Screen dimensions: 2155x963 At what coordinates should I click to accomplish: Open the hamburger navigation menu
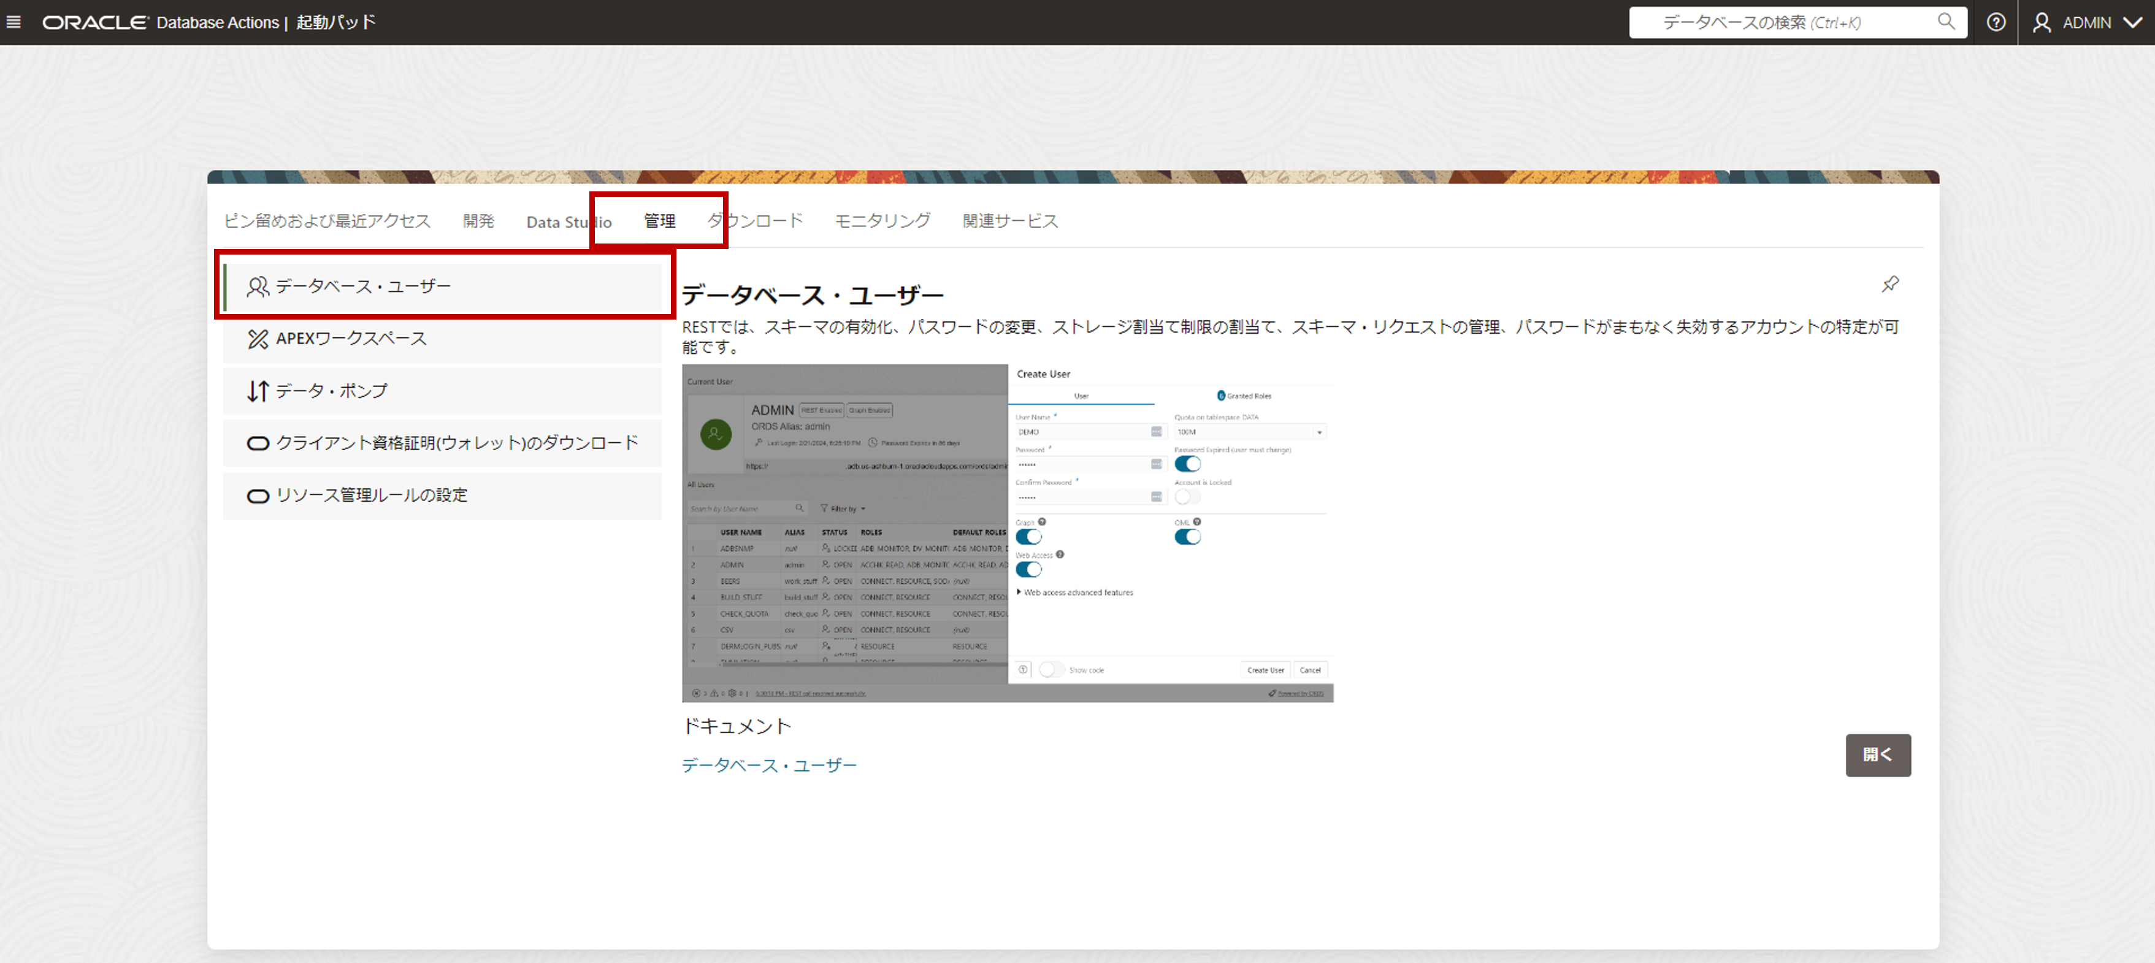13,23
